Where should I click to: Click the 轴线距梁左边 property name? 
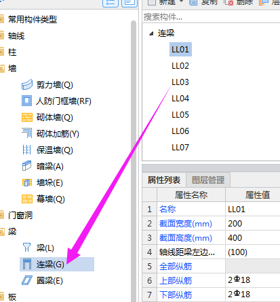click(187, 252)
